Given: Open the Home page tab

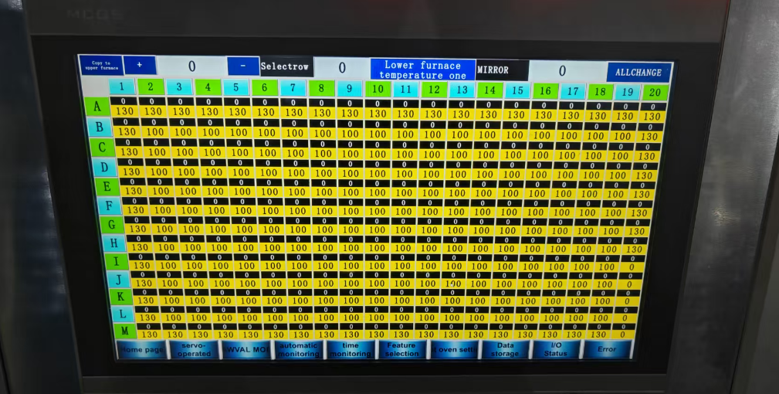Looking at the screenshot, I should (141, 349).
